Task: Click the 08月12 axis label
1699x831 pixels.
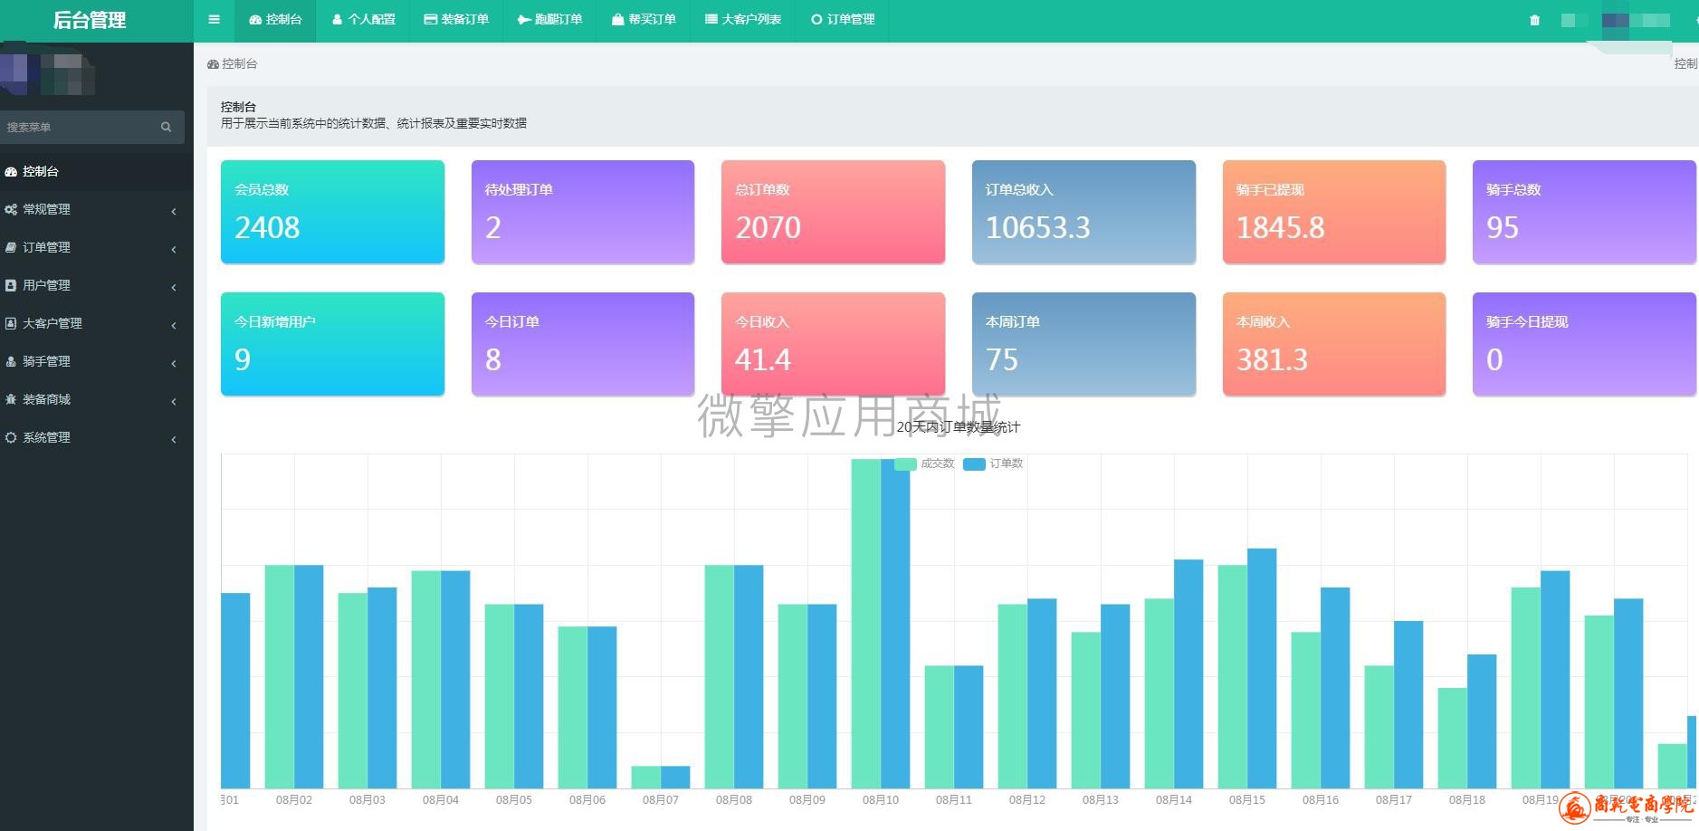Action: [x=1027, y=800]
